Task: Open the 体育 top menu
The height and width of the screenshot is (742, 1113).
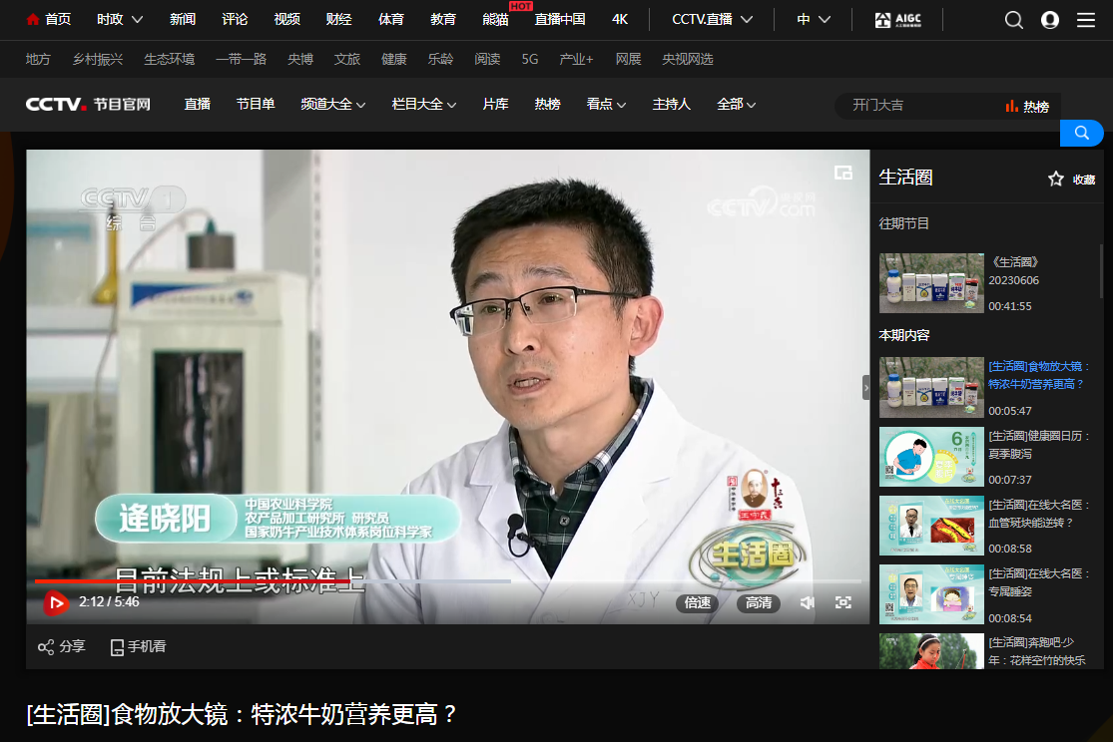Action: click(x=391, y=19)
